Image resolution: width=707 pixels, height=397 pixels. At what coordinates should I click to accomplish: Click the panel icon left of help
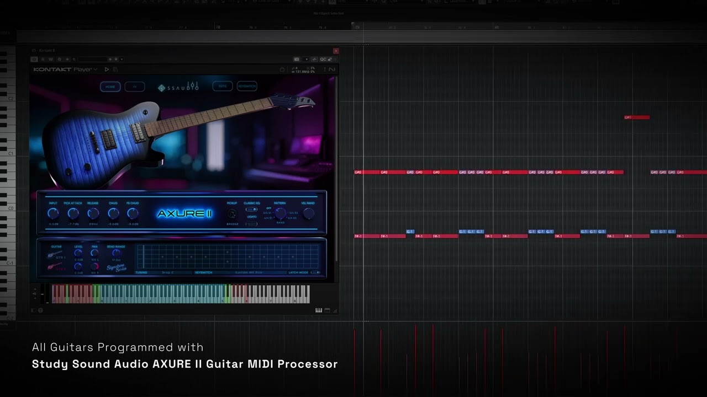pos(34,310)
